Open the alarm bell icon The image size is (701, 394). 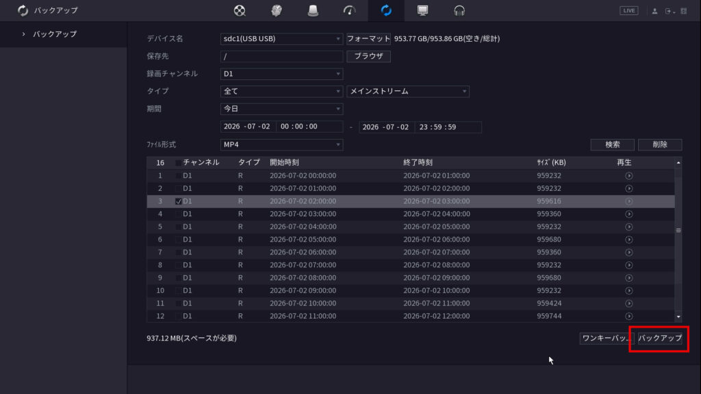(313, 10)
